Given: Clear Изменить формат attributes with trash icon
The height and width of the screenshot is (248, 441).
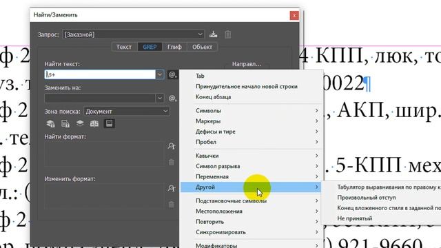Looking at the screenshot, I should click(172, 205).
